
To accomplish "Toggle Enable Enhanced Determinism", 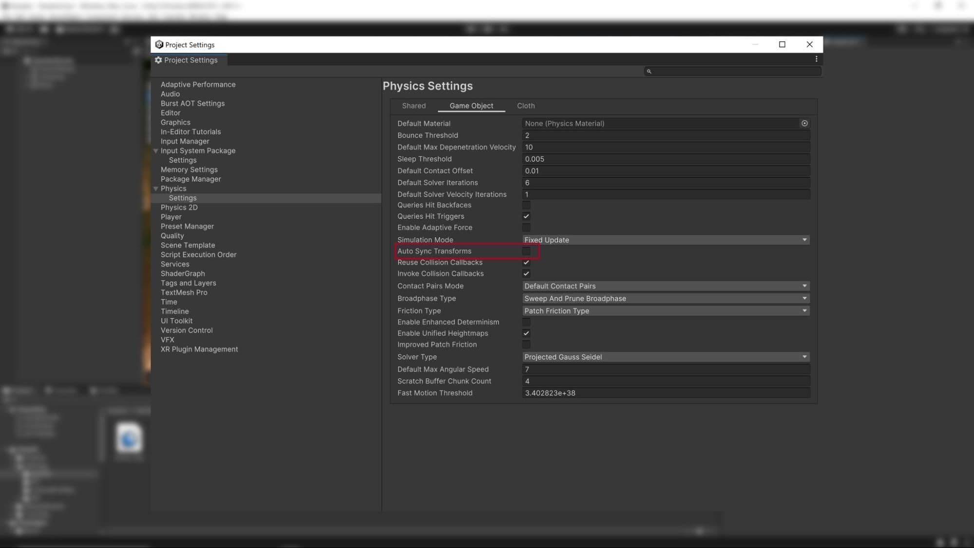I will tap(526, 322).
